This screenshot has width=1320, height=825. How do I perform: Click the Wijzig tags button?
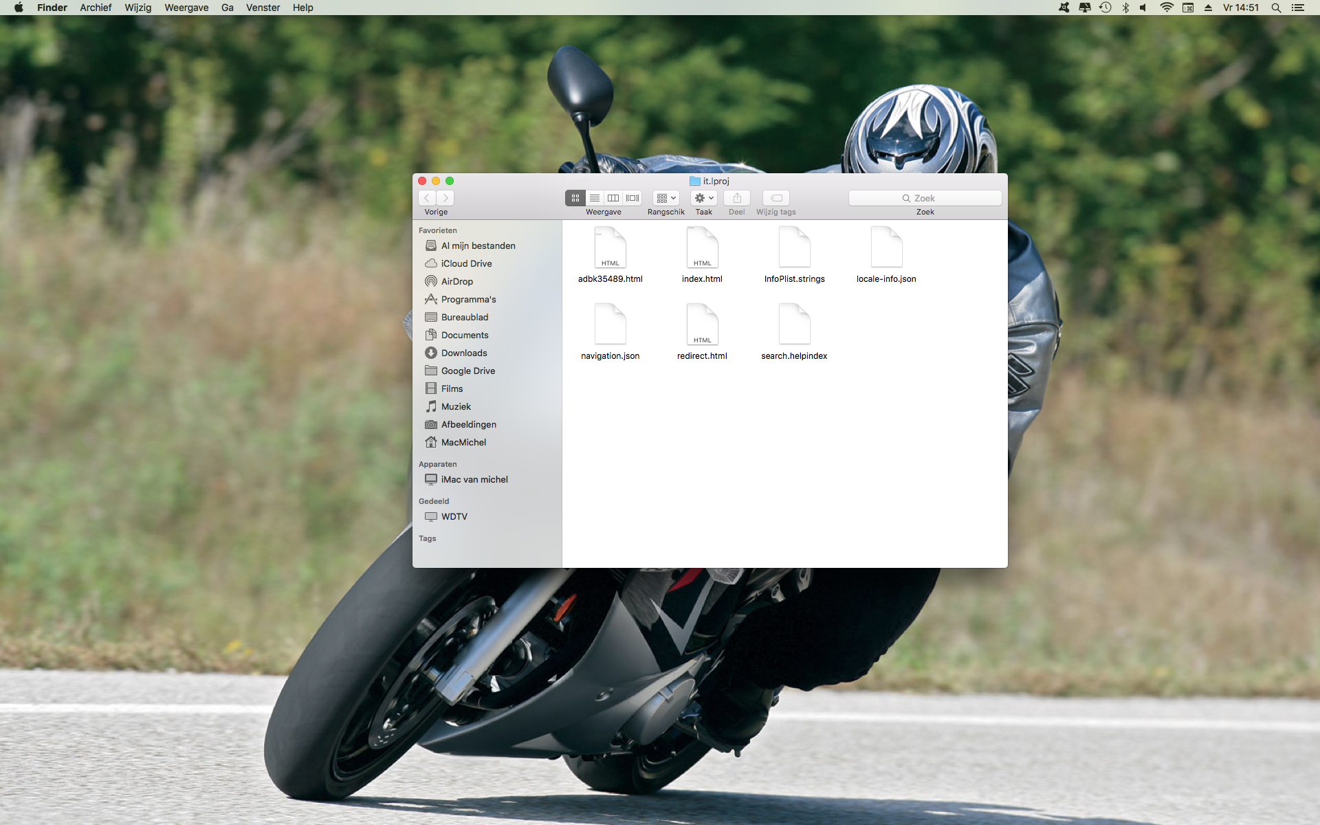(776, 198)
